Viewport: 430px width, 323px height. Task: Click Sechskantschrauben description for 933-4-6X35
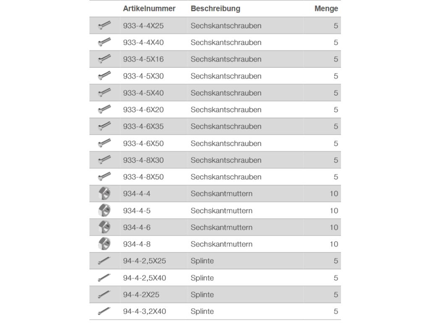pos(226,127)
